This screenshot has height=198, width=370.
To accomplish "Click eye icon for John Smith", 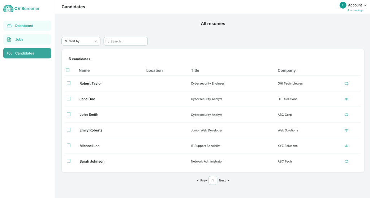I will [346, 115].
